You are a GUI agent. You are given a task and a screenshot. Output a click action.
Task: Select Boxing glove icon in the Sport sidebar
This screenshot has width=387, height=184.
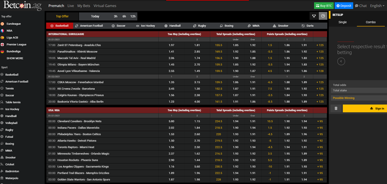click(x=2, y=144)
